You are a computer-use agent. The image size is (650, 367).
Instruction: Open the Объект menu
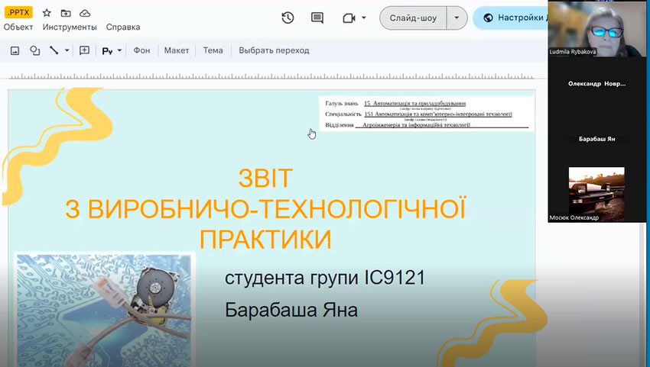(18, 27)
